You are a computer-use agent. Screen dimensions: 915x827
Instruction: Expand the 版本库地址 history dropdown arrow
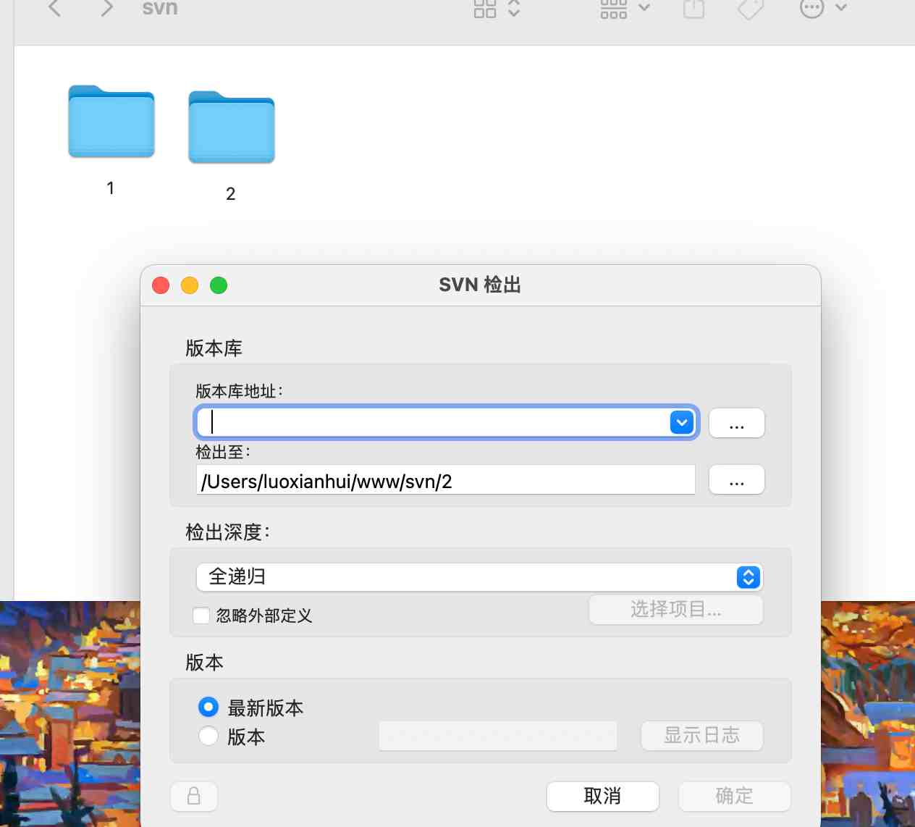(x=682, y=422)
